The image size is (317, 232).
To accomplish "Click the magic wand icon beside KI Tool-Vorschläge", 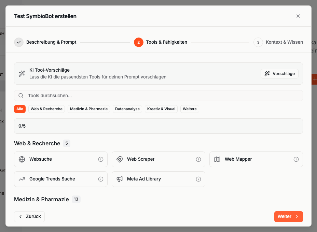I will click(x=22, y=73).
